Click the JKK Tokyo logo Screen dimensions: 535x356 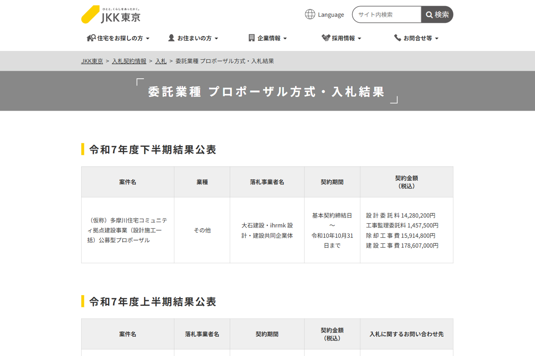coord(111,15)
